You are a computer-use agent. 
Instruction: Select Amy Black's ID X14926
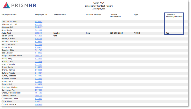(38, 59)
